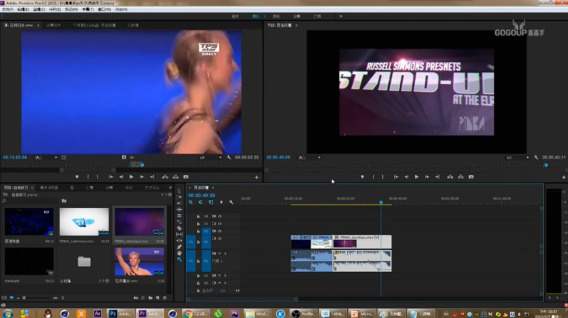Select the Track Select Forward tool
The height and width of the screenshot is (318, 568).
pyautogui.click(x=179, y=197)
